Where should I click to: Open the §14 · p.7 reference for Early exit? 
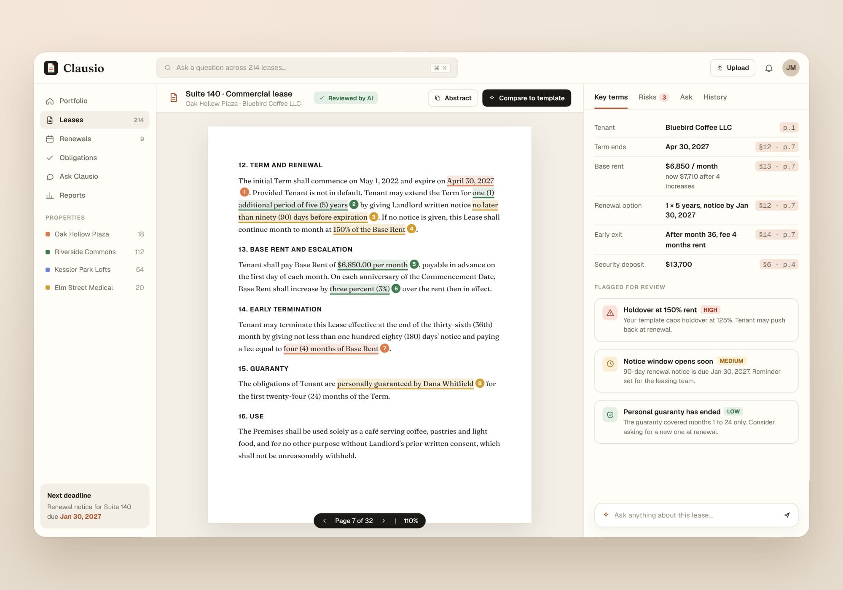(x=777, y=235)
